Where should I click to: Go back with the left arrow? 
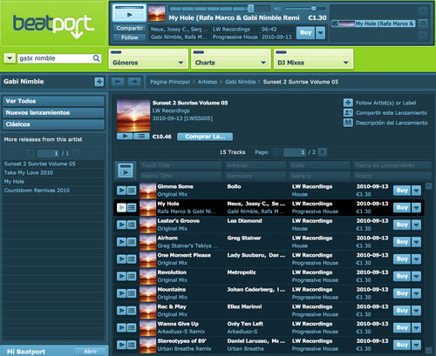(x=118, y=82)
